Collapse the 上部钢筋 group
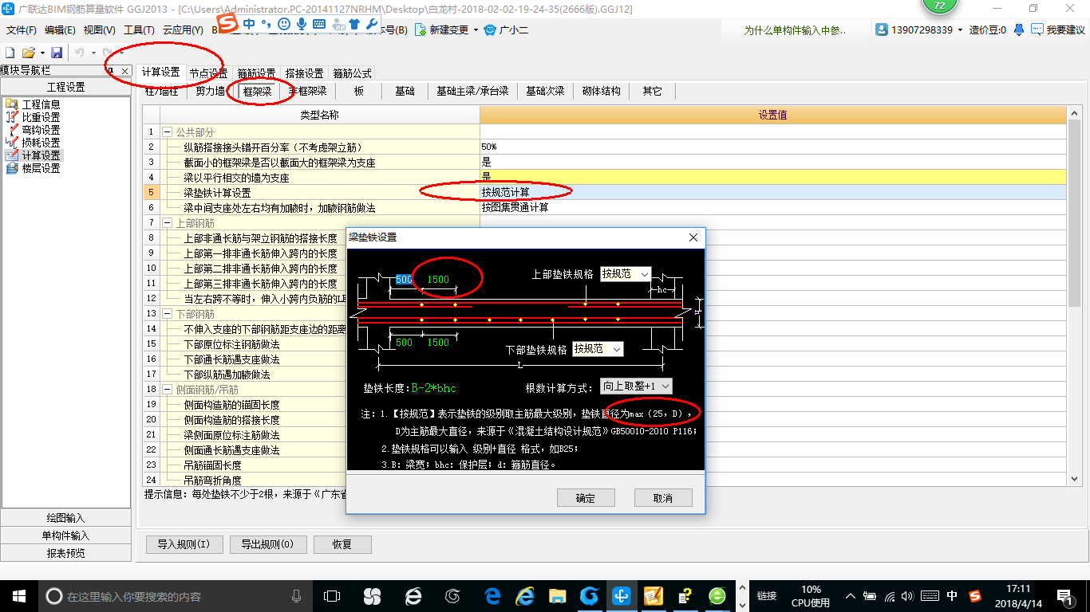The height and width of the screenshot is (612, 1090). (x=168, y=223)
